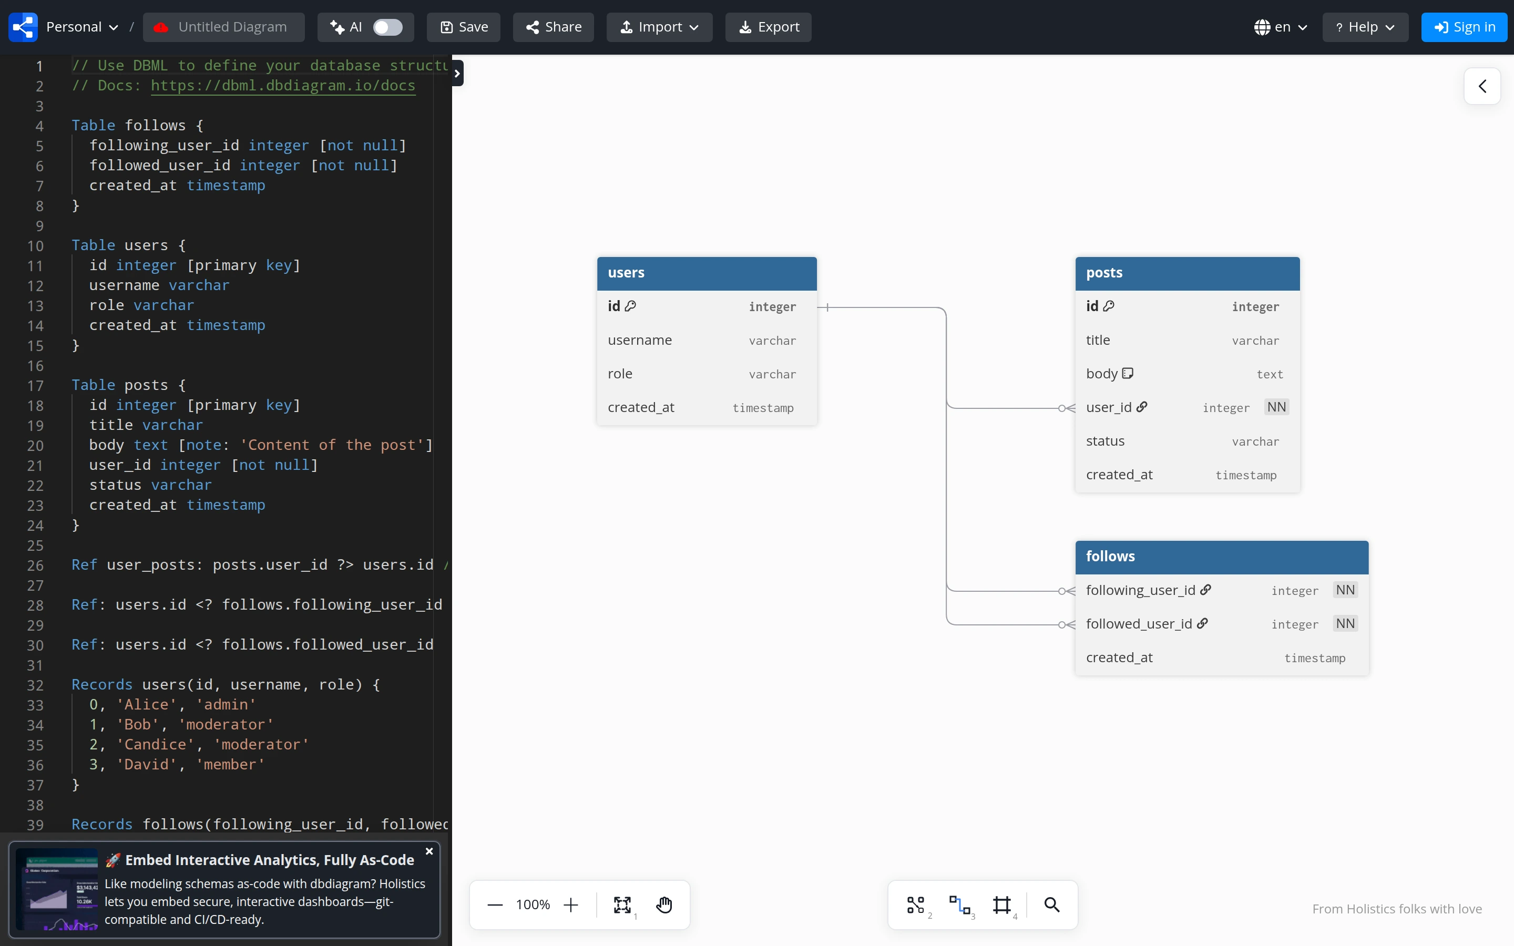Click the 100% zoom level value

point(533,904)
